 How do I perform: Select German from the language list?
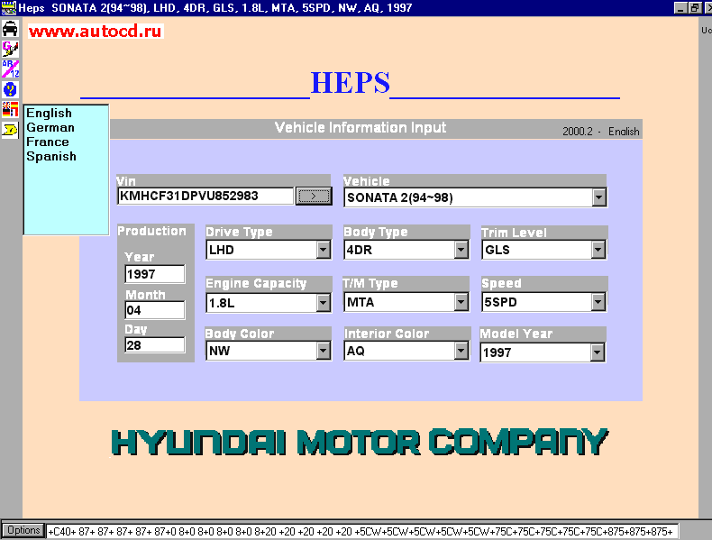coord(50,127)
